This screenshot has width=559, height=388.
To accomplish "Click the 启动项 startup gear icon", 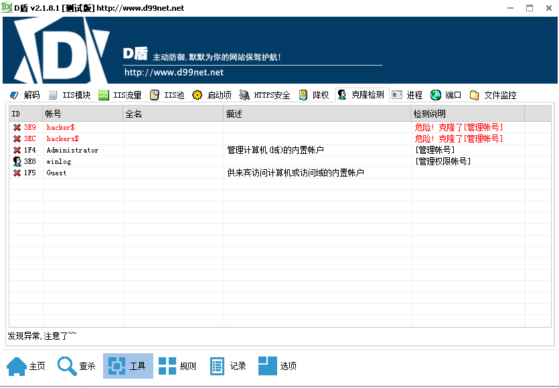I will (x=197, y=95).
